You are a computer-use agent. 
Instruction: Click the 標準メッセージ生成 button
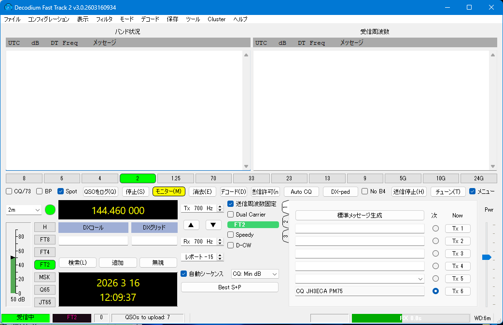(x=359, y=216)
